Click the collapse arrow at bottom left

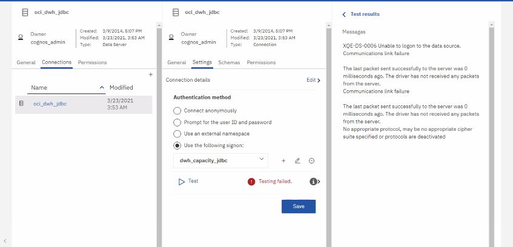(5, 240)
